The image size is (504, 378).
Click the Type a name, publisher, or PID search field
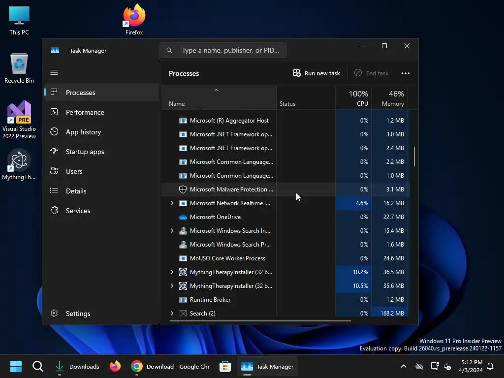coord(223,50)
